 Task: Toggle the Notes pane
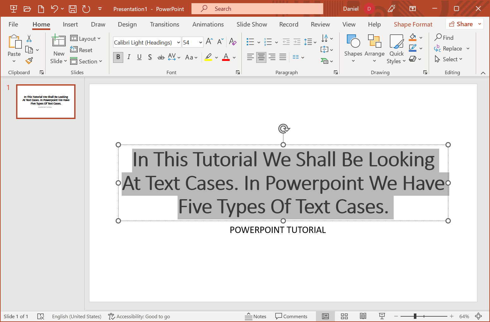click(x=256, y=316)
